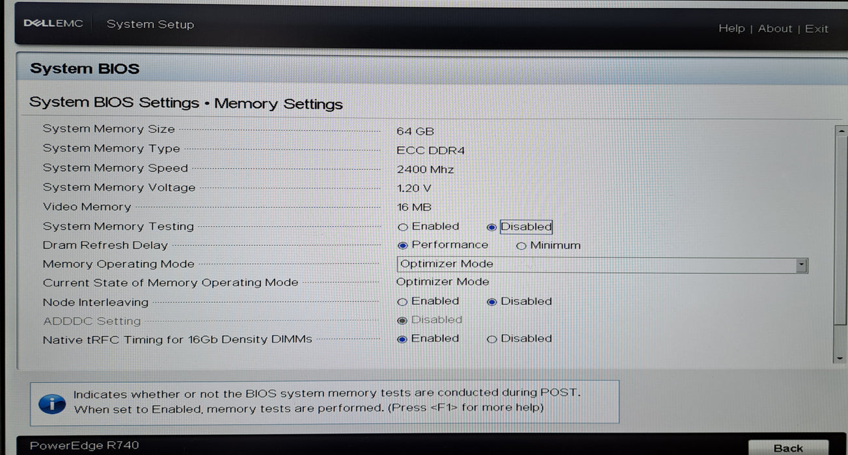Select Disabled for Node Interleaving
Viewport: 848px width, 455px height.
491,302
